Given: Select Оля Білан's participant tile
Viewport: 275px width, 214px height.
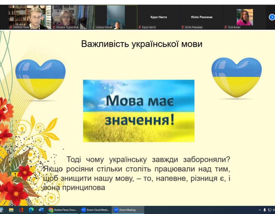Looking at the screenshot, I should click(245, 17).
